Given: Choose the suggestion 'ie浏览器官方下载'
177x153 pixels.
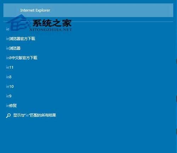Looking at the screenshot, I should (x=21, y=39).
